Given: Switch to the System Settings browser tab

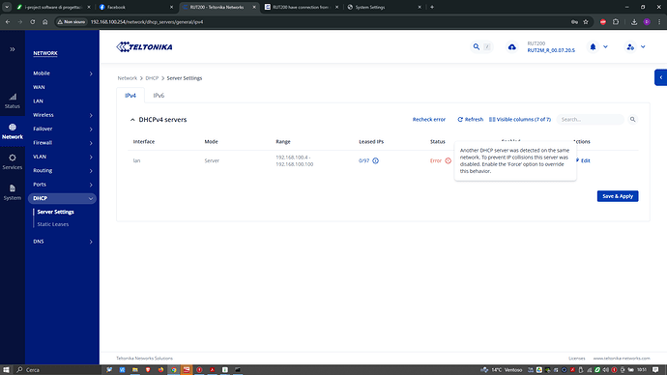Looking at the screenshot, I should pos(384,7).
